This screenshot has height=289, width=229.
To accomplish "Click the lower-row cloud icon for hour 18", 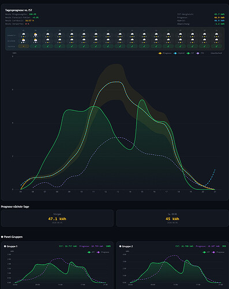I will click(181, 40).
